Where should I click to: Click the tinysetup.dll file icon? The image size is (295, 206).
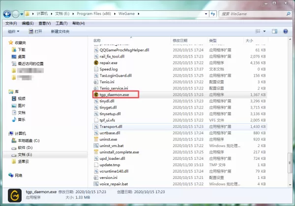click(96, 114)
